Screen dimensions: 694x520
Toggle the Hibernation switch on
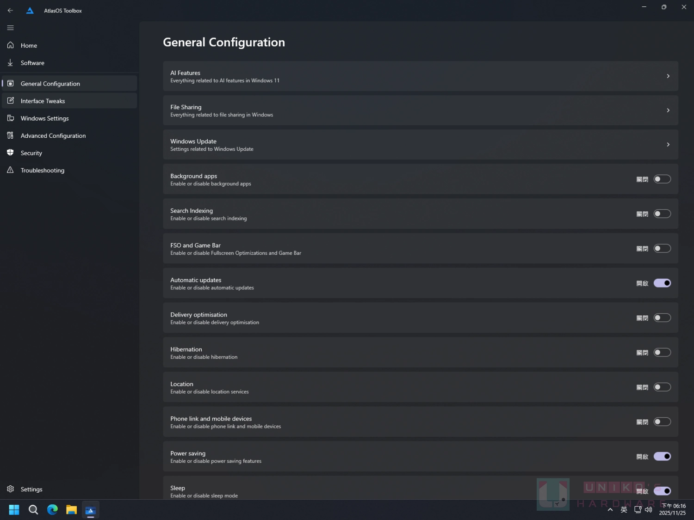[x=662, y=352]
